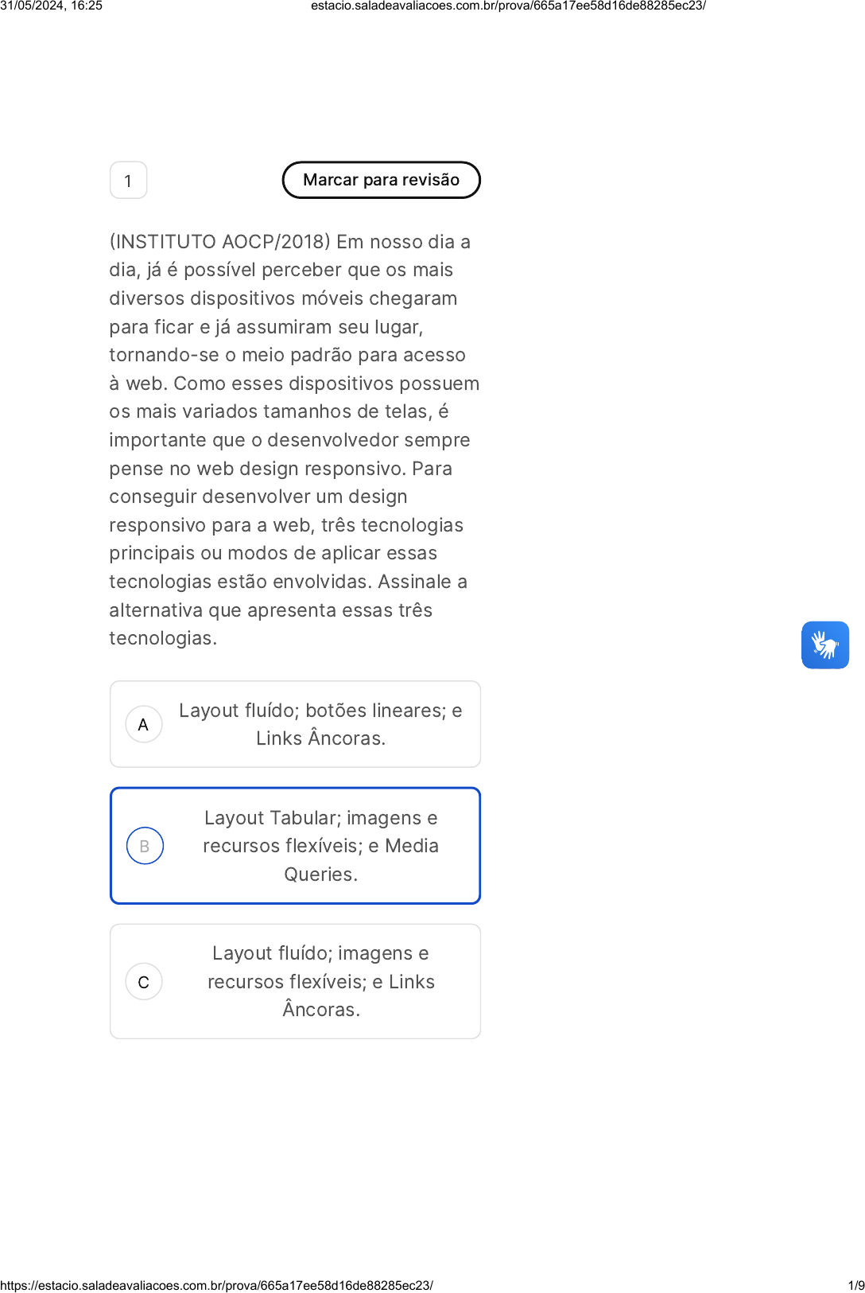Click 'Links Âncoras.' in option A

(320, 738)
